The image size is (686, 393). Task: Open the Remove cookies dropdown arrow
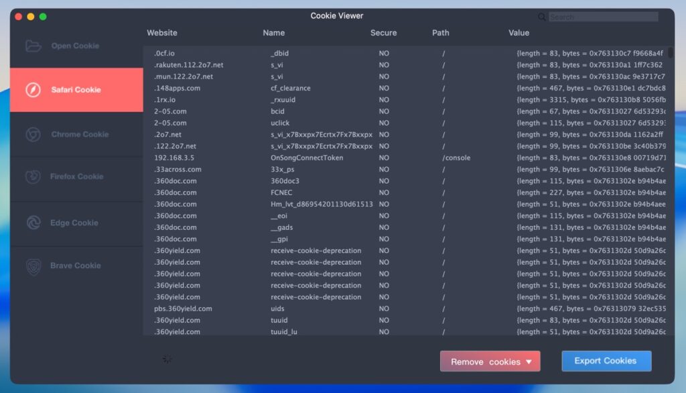(x=529, y=361)
